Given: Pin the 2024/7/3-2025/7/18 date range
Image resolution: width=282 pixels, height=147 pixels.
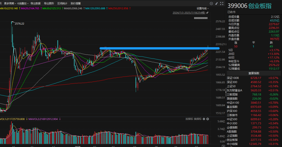Looking at the screenshot, I should click(207, 13).
